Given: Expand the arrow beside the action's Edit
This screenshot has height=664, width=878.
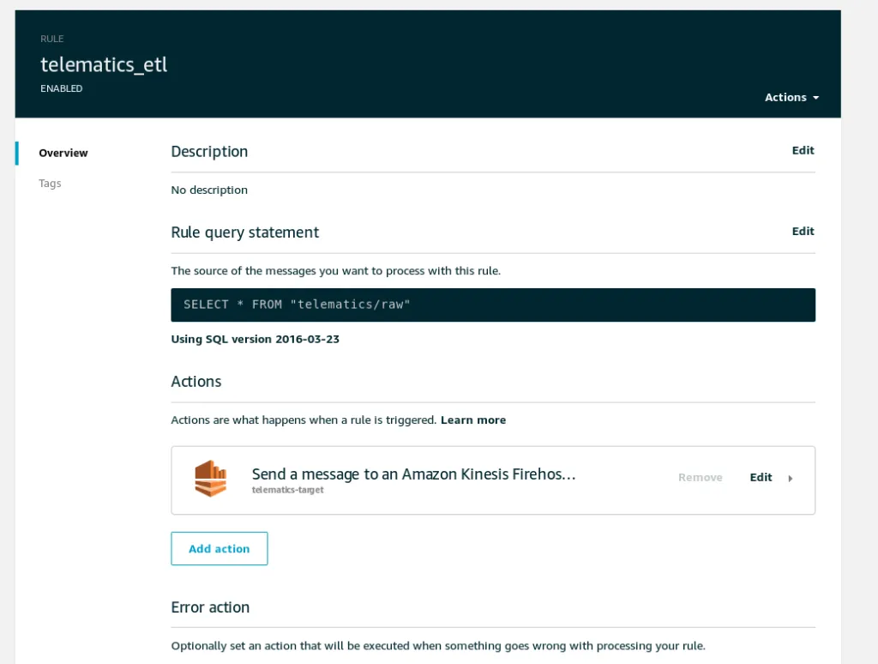Looking at the screenshot, I should click(x=791, y=479).
